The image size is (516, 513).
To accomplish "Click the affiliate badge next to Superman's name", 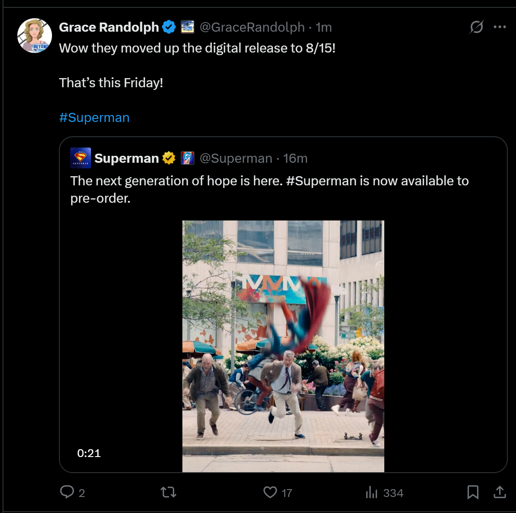I will pyautogui.click(x=187, y=158).
